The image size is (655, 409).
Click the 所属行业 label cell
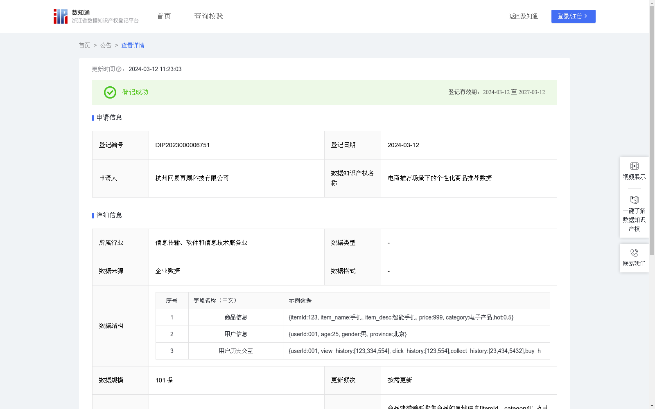point(121,243)
